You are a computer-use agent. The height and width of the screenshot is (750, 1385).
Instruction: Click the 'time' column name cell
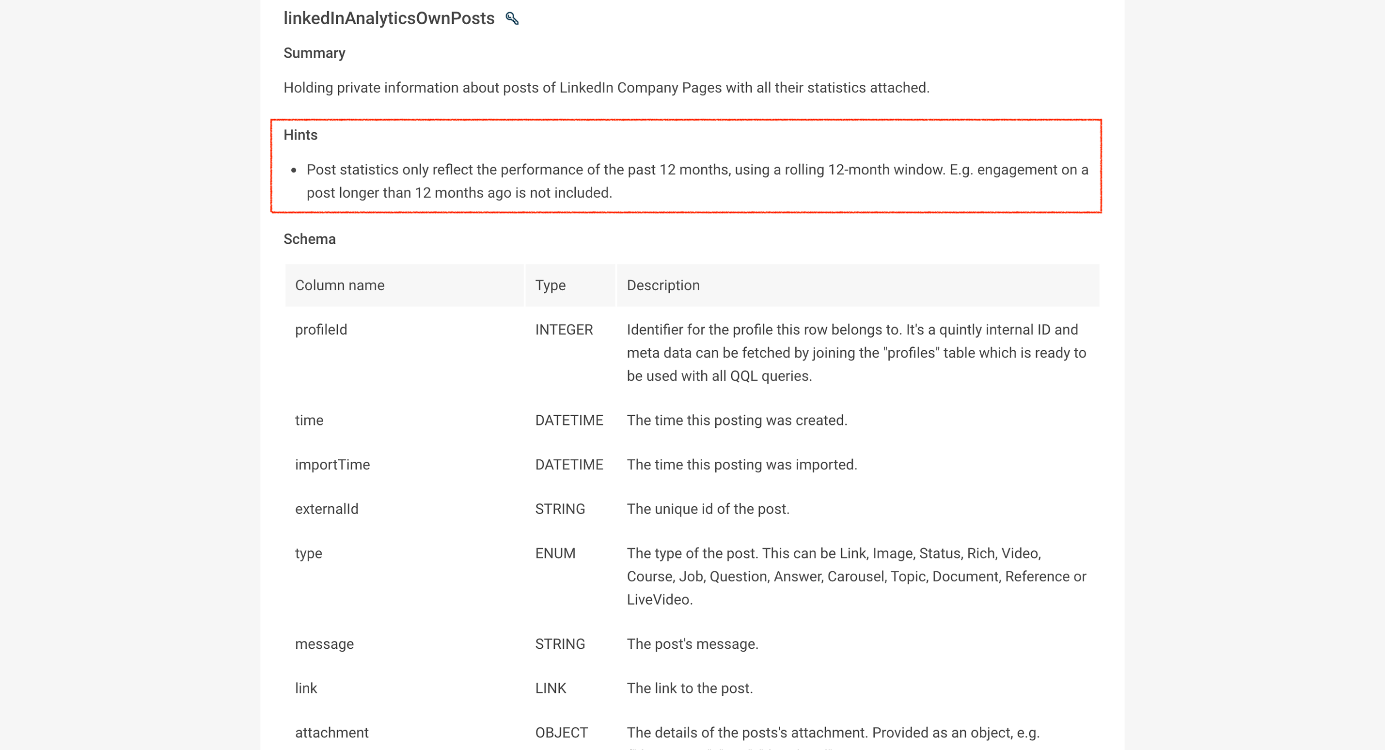pyautogui.click(x=309, y=421)
